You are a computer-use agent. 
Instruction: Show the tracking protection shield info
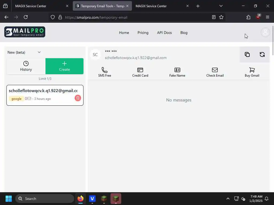53,17
